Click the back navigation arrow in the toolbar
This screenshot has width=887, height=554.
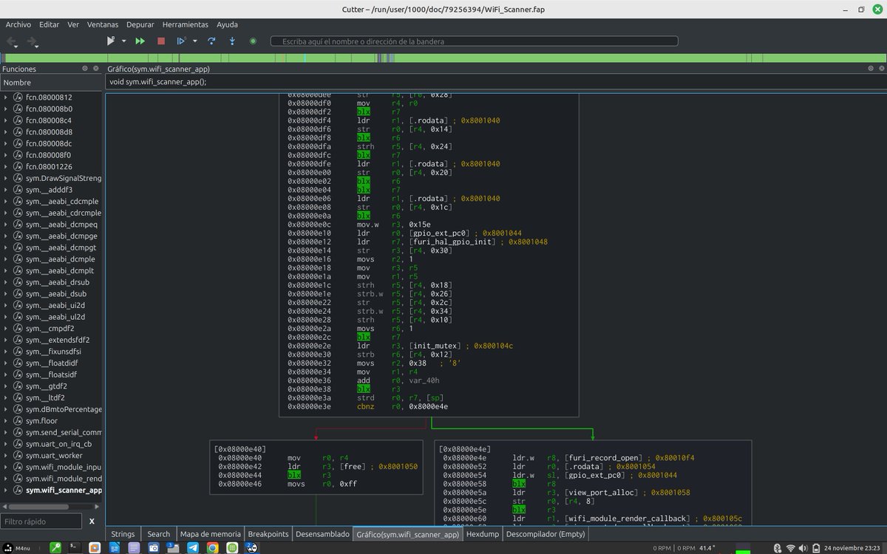pos(13,41)
